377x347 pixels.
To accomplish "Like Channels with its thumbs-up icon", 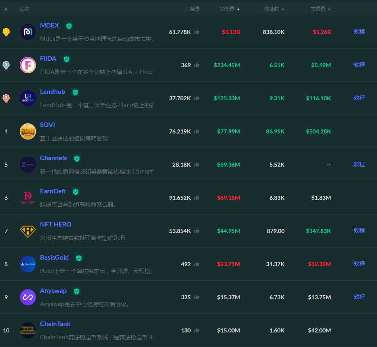I will pyautogui.click(x=197, y=165).
